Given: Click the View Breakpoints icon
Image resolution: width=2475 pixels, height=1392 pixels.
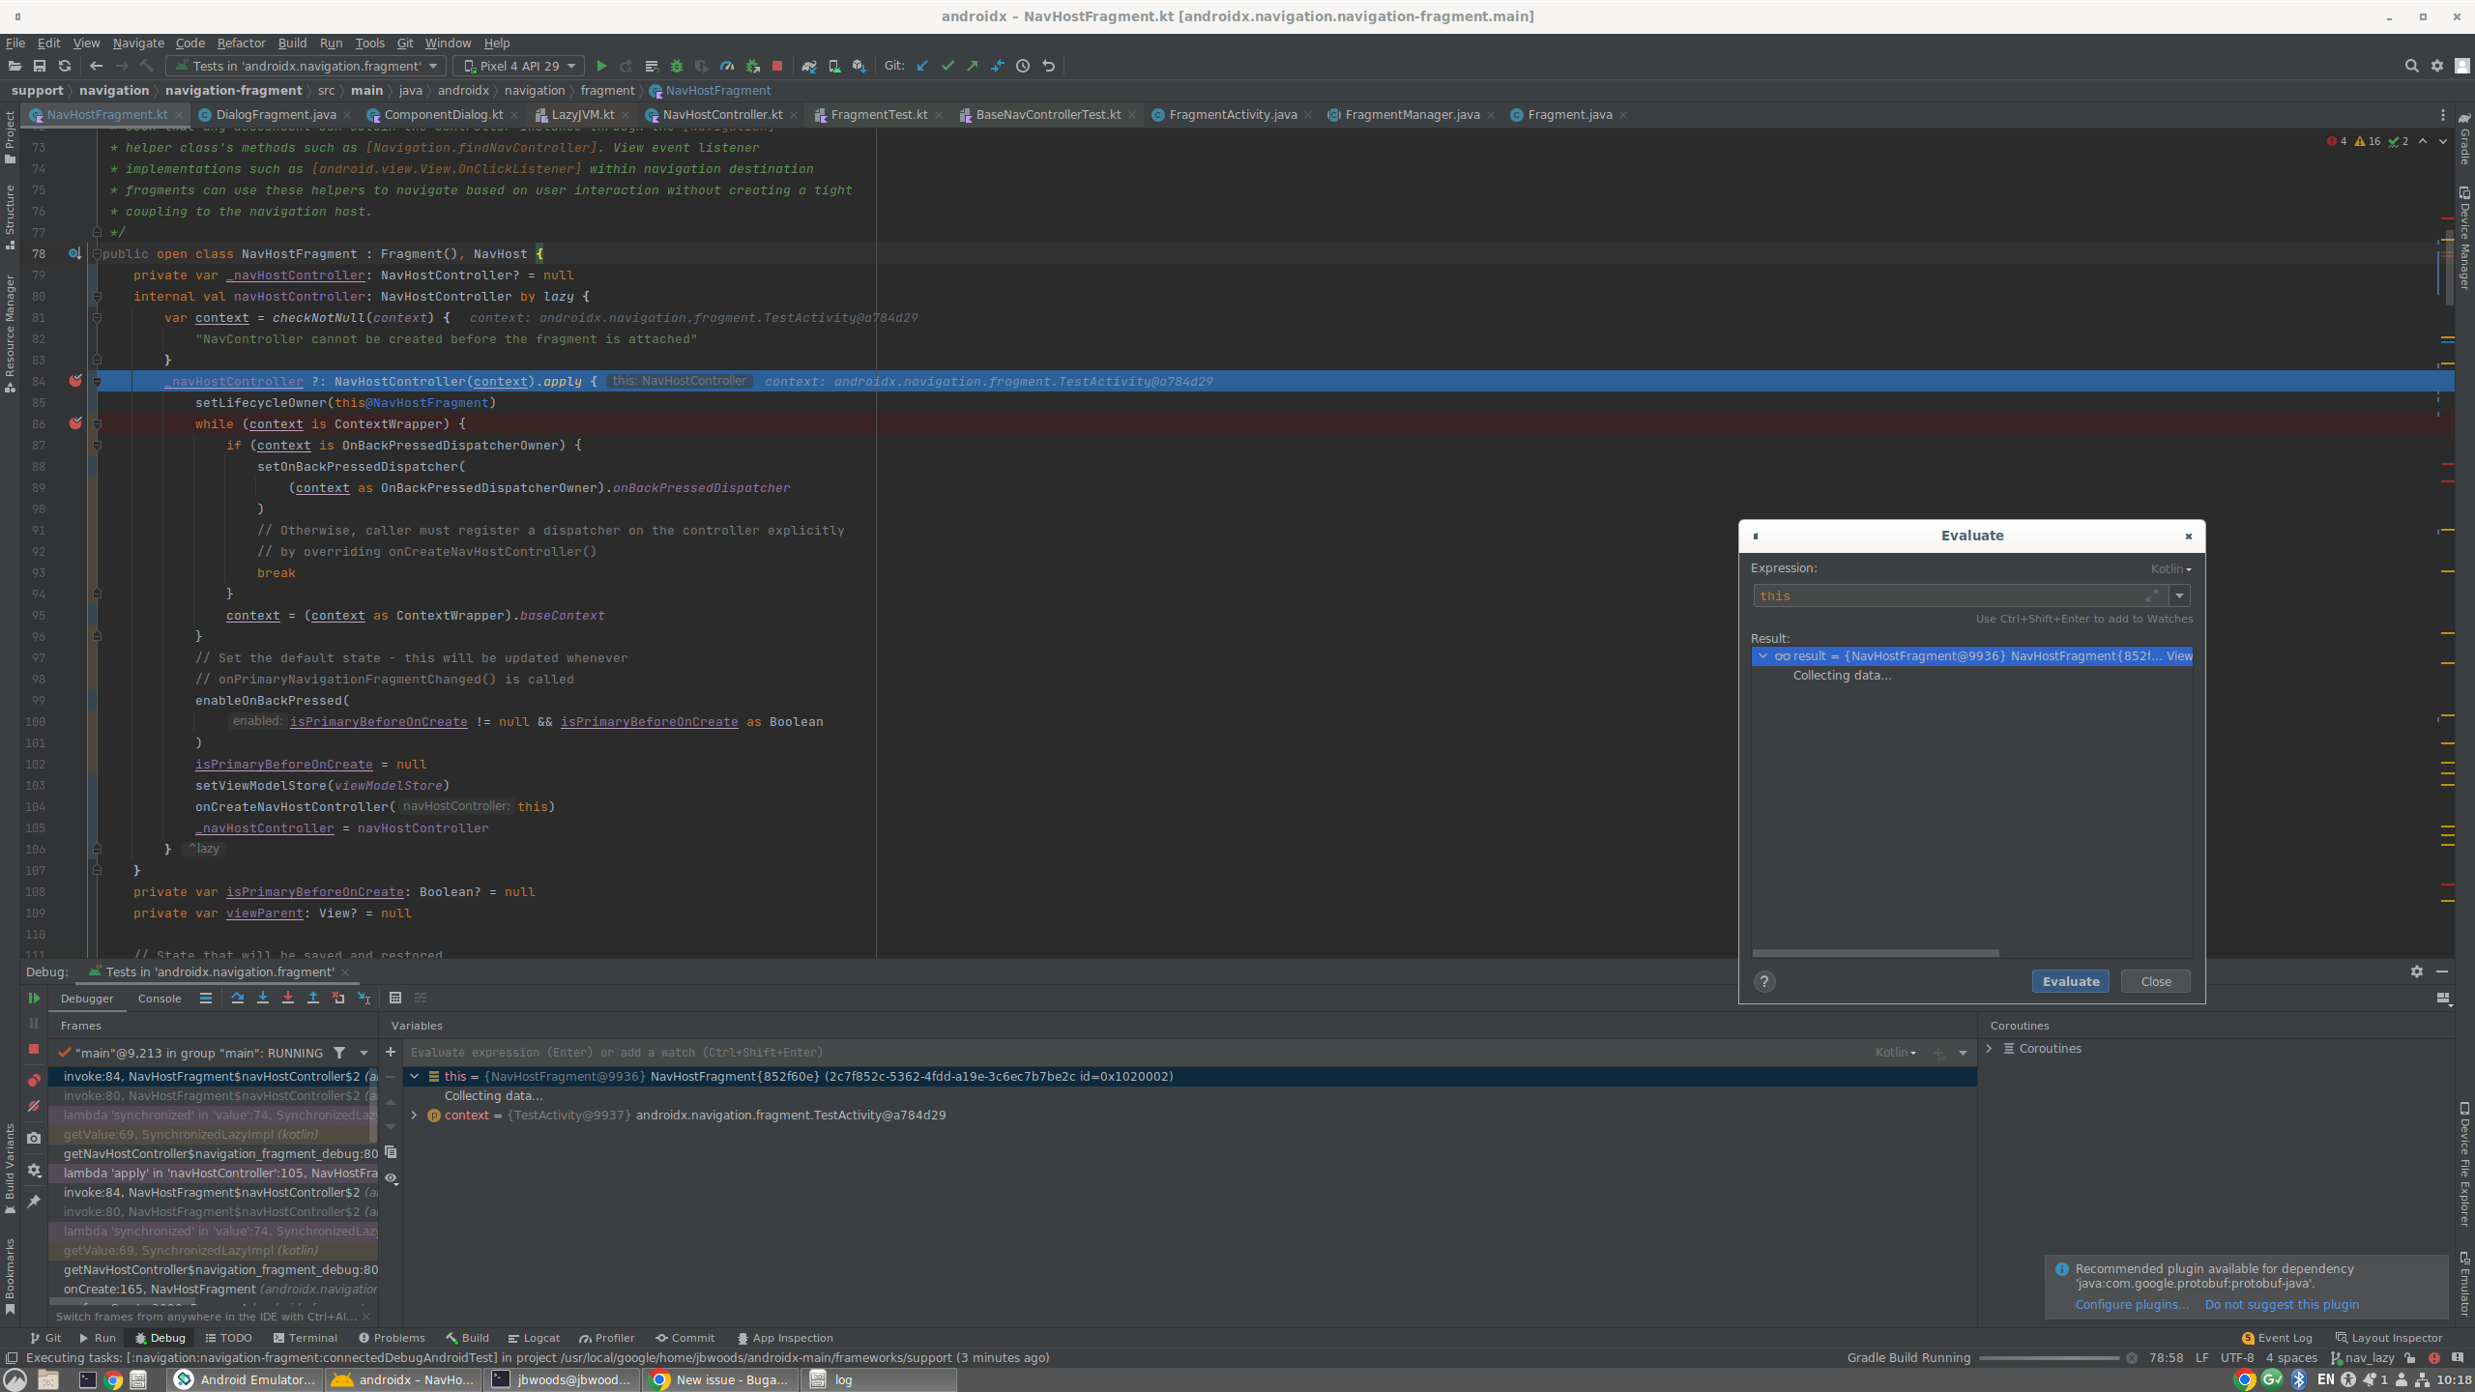Looking at the screenshot, I should [34, 1080].
